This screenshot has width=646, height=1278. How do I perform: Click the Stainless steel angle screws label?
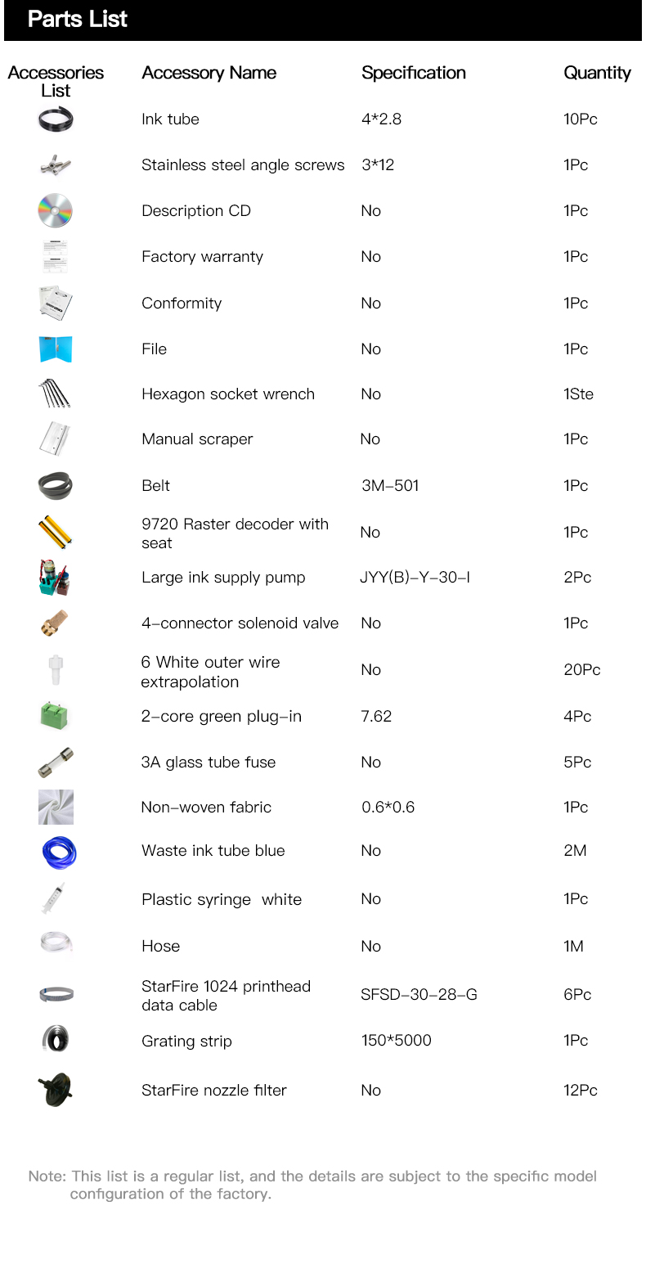[243, 165]
